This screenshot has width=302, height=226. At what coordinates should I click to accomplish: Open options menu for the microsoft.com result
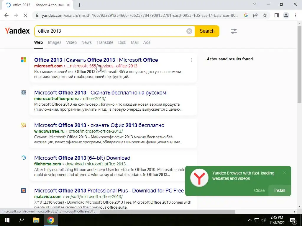[x=192, y=60]
